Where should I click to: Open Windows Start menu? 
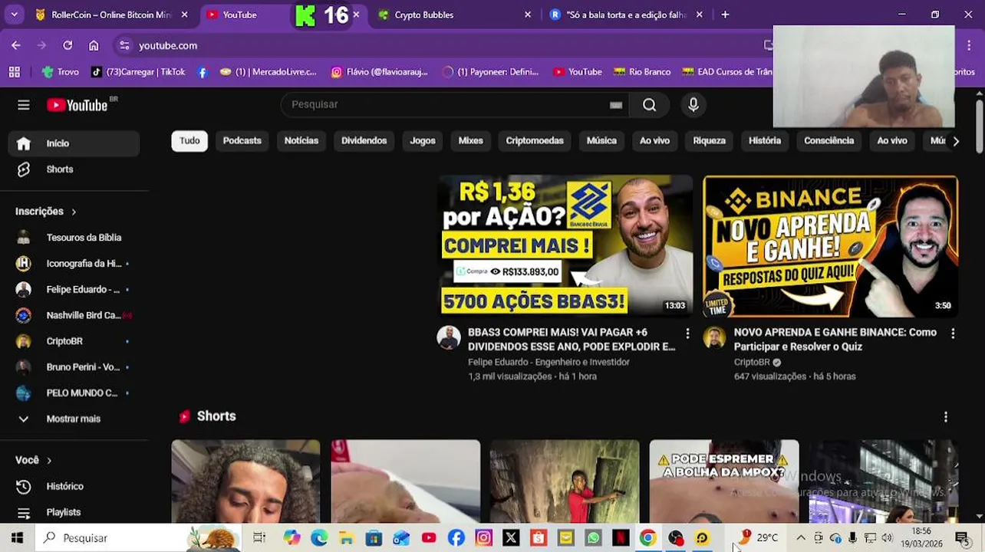point(17,537)
